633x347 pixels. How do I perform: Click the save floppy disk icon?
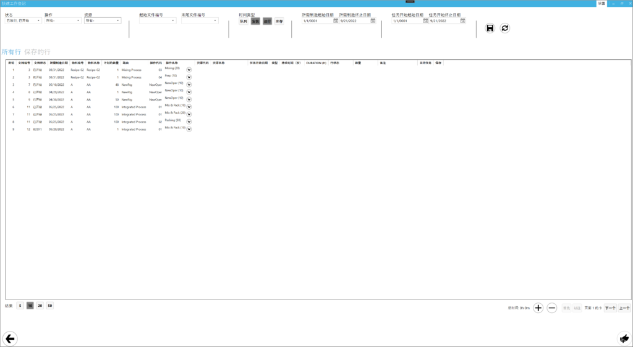[x=490, y=28]
